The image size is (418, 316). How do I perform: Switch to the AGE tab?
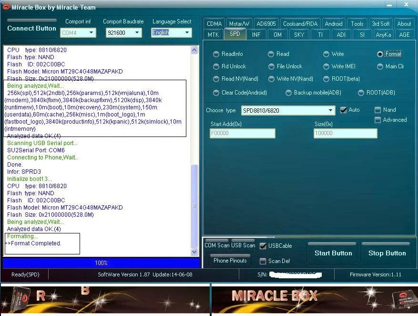404,35
